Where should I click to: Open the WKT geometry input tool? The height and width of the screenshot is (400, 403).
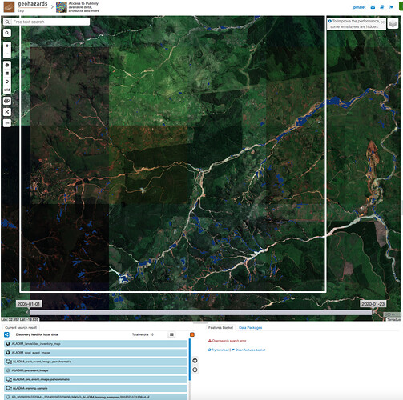coord(7,90)
